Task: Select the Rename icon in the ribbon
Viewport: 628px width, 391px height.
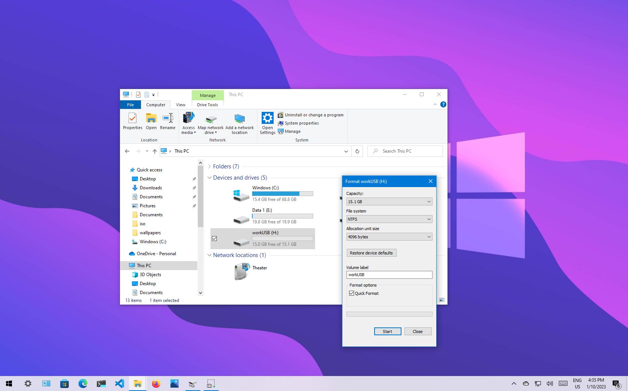Action: click(x=167, y=122)
